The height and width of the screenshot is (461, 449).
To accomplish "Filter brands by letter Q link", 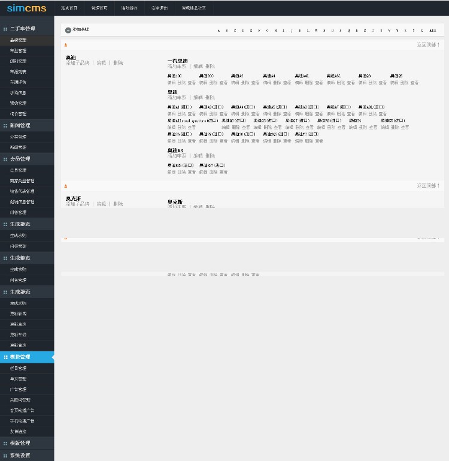I will [348, 31].
